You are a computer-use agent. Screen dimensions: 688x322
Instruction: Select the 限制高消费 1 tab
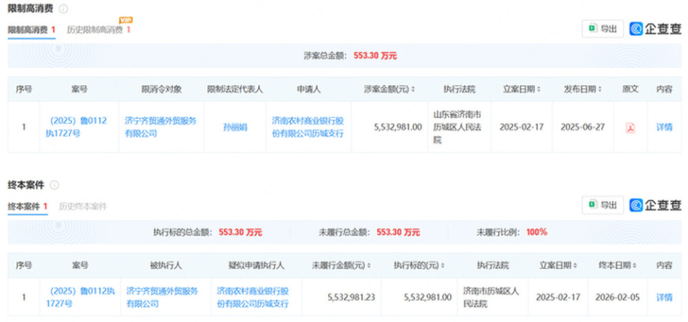pyautogui.click(x=32, y=30)
